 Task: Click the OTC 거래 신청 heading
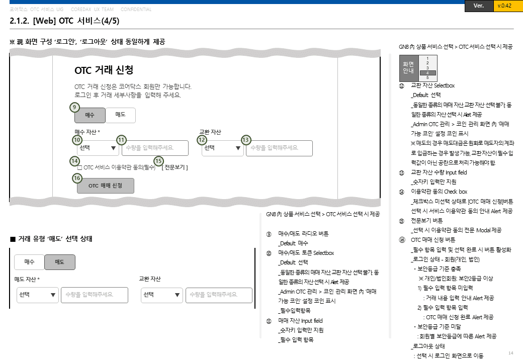[x=104, y=70]
